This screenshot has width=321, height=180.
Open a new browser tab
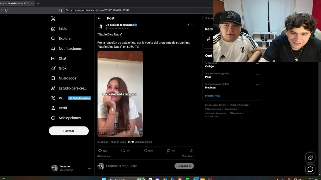[x=38, y=3]
